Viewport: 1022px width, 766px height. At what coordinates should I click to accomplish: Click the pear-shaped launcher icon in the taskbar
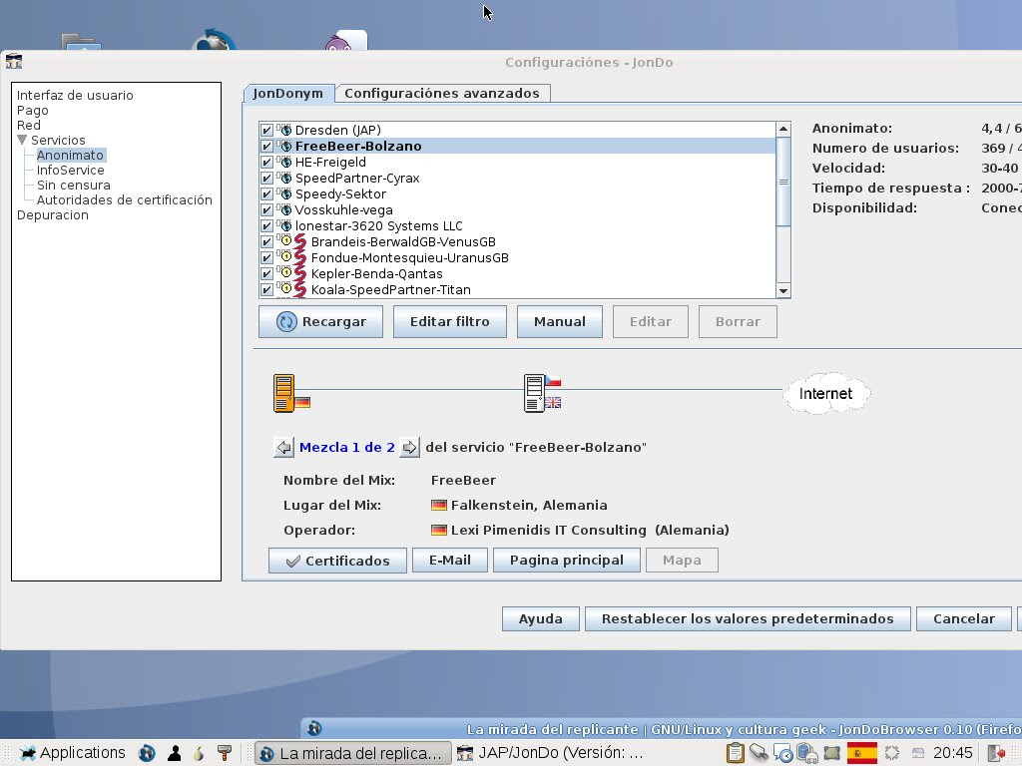click(199, 753)
